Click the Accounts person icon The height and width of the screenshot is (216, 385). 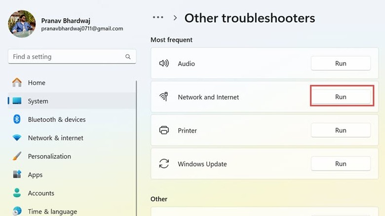17,193
